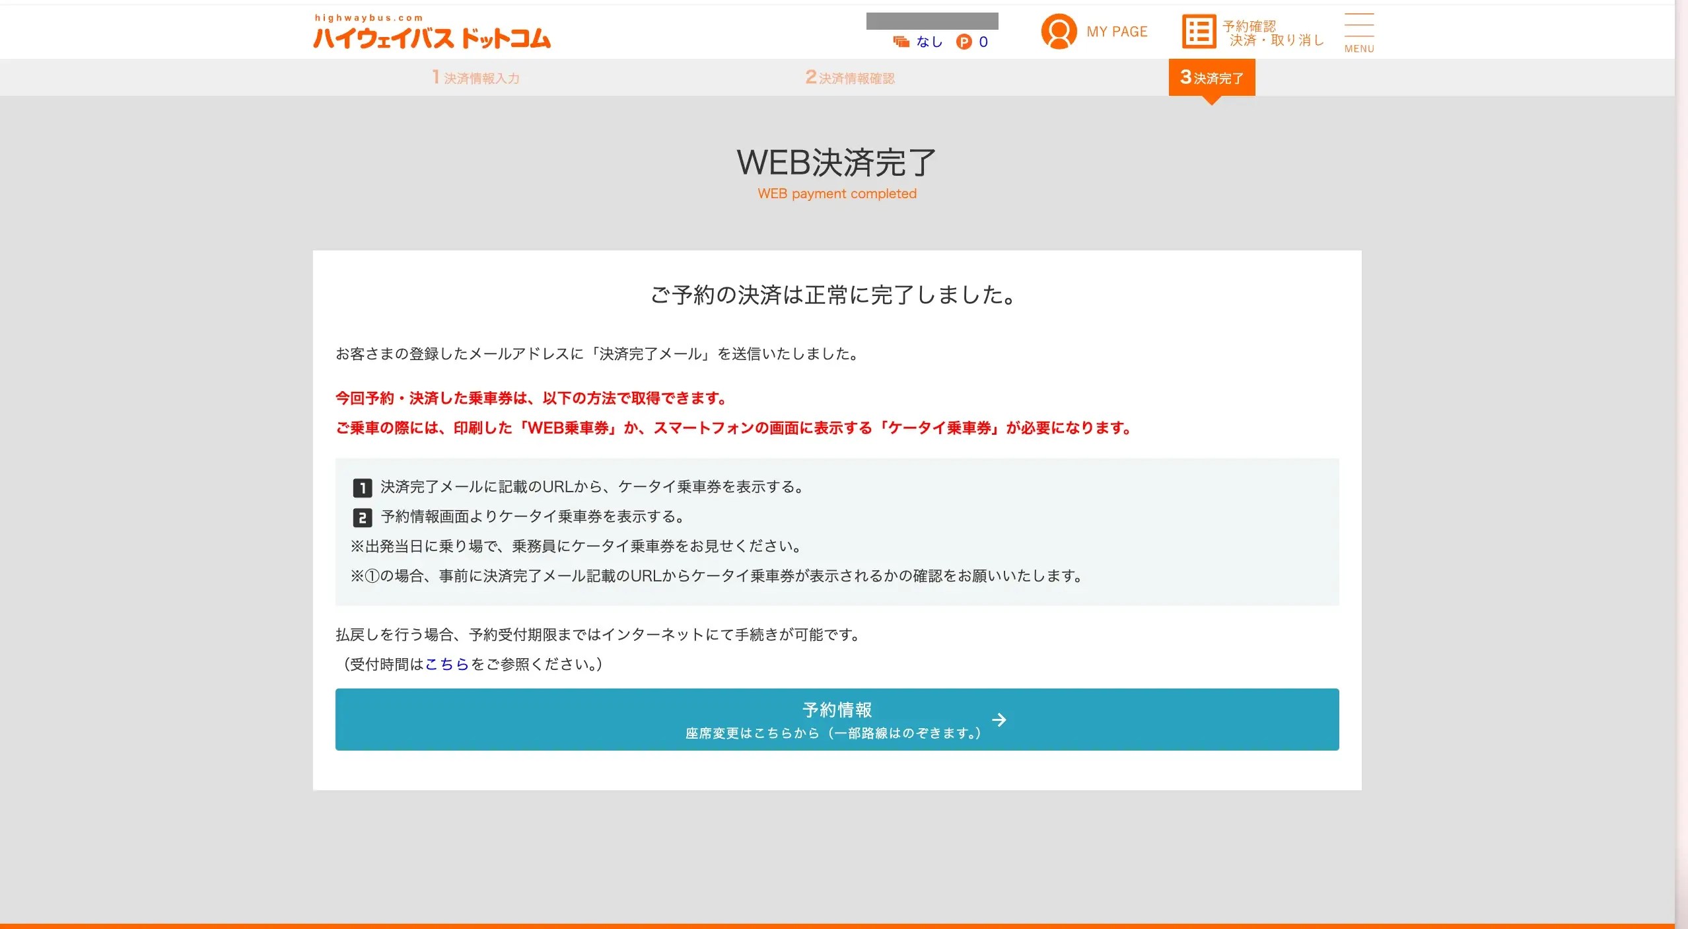This screenshot has height=929, width=1688.
Task: Select the active step 3 決済完了
Action: click(x=1211, y=78)
